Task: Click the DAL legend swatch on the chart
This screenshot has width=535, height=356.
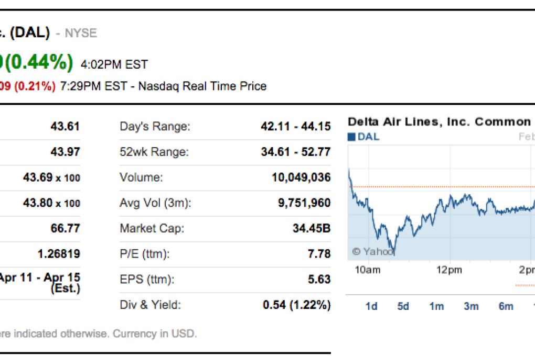Action: click(352, 136)
